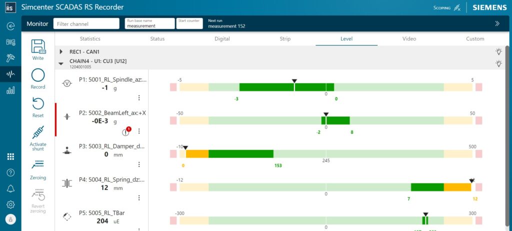Image resolution: width=512 pixels, height=231 pixels.
Task: Expand the double chevron panel button
Action: point(497,23)
